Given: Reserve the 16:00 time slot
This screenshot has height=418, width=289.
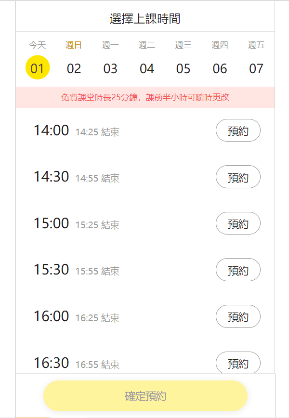Looking at the screenshot, I should click(x=238, y=316).
